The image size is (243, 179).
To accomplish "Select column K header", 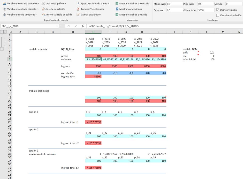I will (x=191, y=32).
